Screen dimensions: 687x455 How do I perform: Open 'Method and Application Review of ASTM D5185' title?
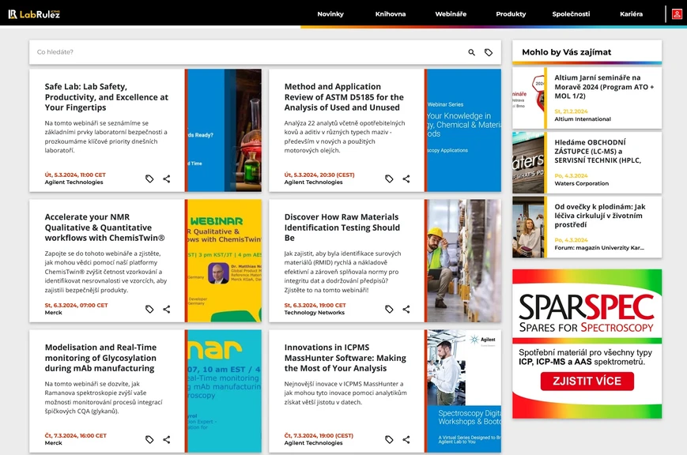344,97
